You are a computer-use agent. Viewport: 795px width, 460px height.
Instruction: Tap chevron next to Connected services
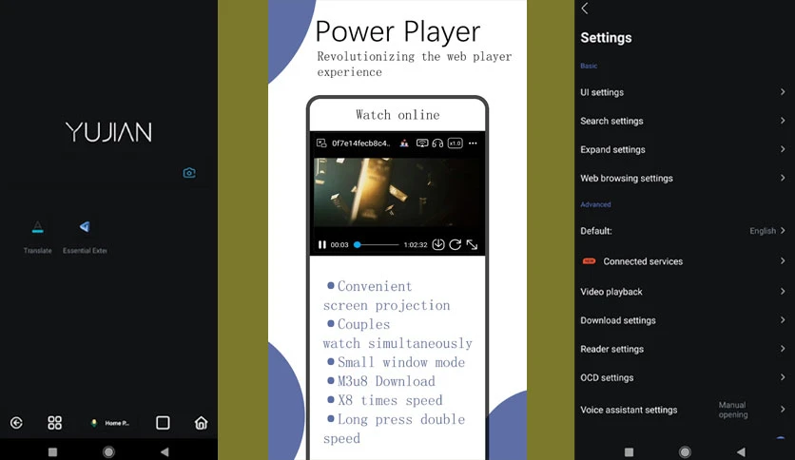(783, 261)
